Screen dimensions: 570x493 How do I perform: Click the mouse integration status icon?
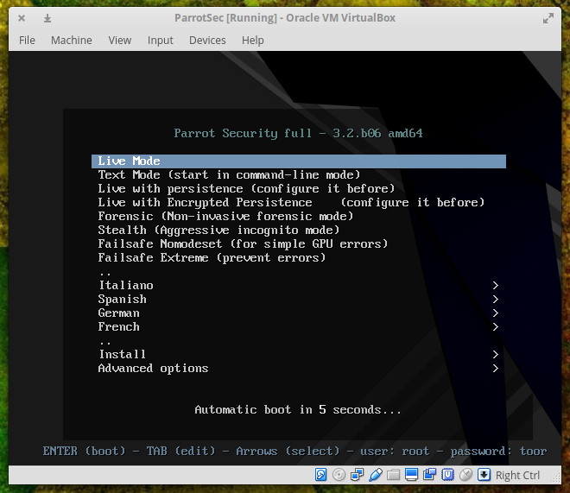point(466,475)
